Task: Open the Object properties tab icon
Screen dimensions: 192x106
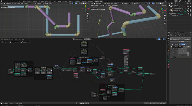Action: point(168,50)
